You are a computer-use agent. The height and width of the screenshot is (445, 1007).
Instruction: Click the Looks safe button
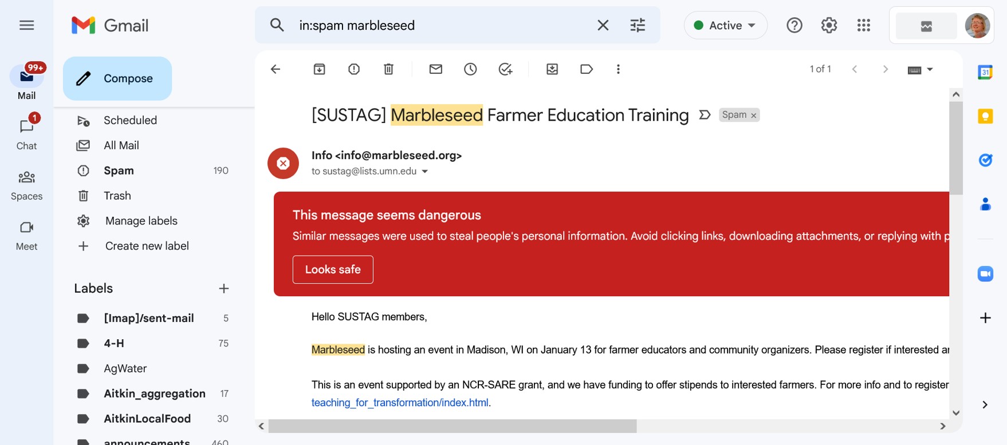333,269
